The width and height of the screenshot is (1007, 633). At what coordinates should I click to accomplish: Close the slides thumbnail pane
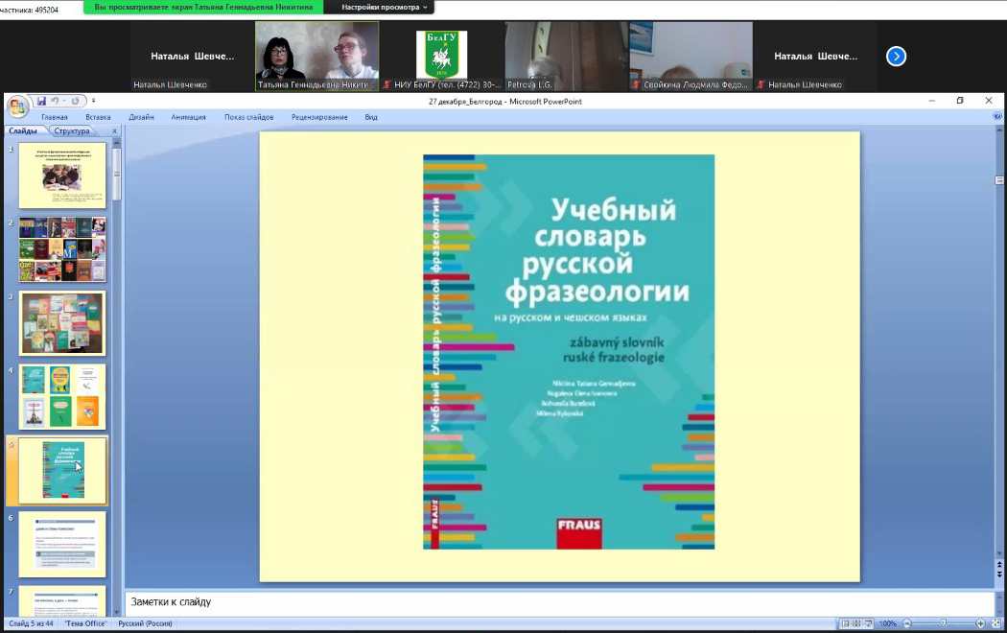(114, 131)
